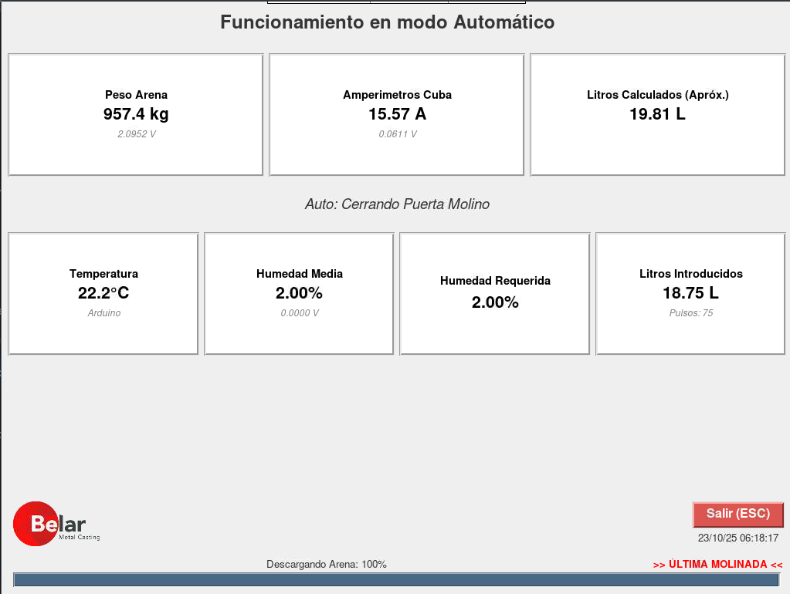
Task: Click the Arduino source label
Action: click(103, 313)
